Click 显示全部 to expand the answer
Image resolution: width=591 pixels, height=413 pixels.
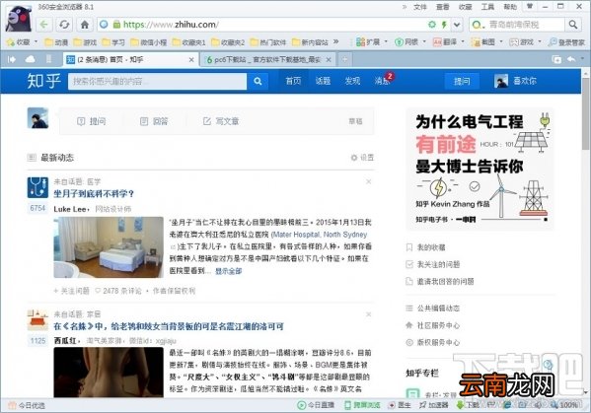[x=229, y=271]
